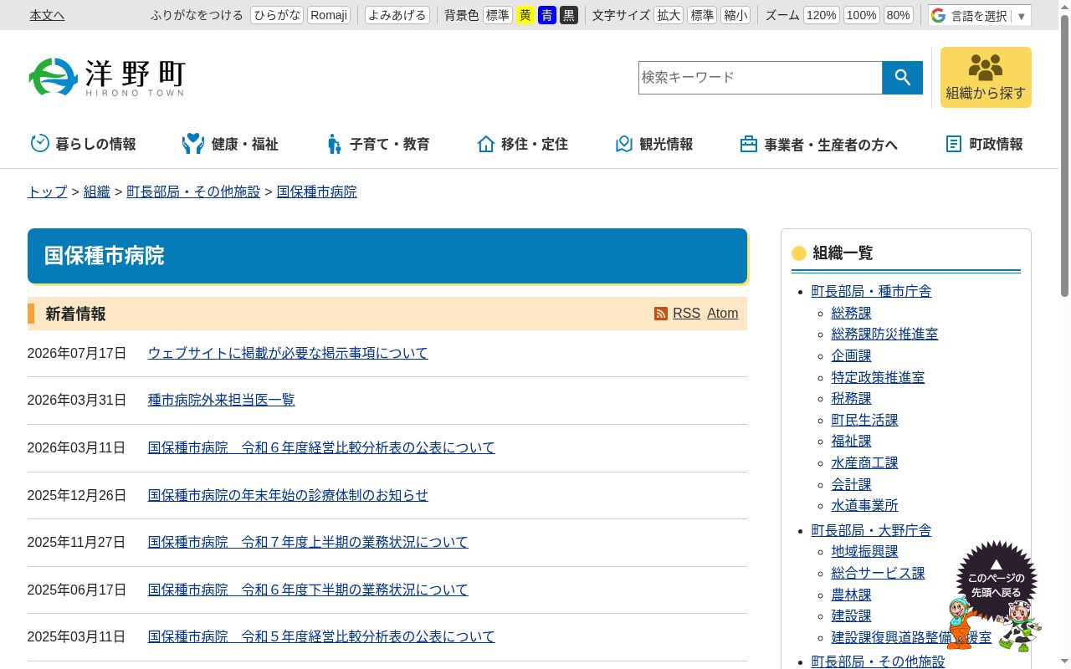
Task: Open 町長部局・その他施設 breadcrumb link
Action: point(193,192)
